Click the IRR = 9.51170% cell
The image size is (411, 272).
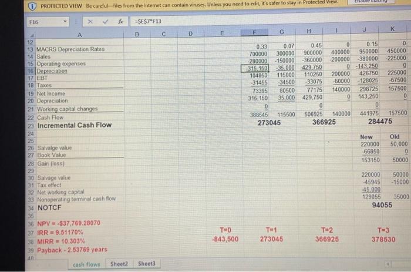(x=60, y=233)
